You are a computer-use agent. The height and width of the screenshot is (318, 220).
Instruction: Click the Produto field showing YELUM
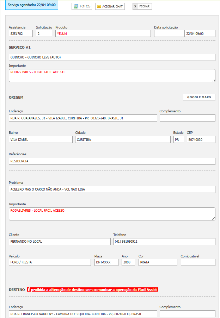[103, 33]
